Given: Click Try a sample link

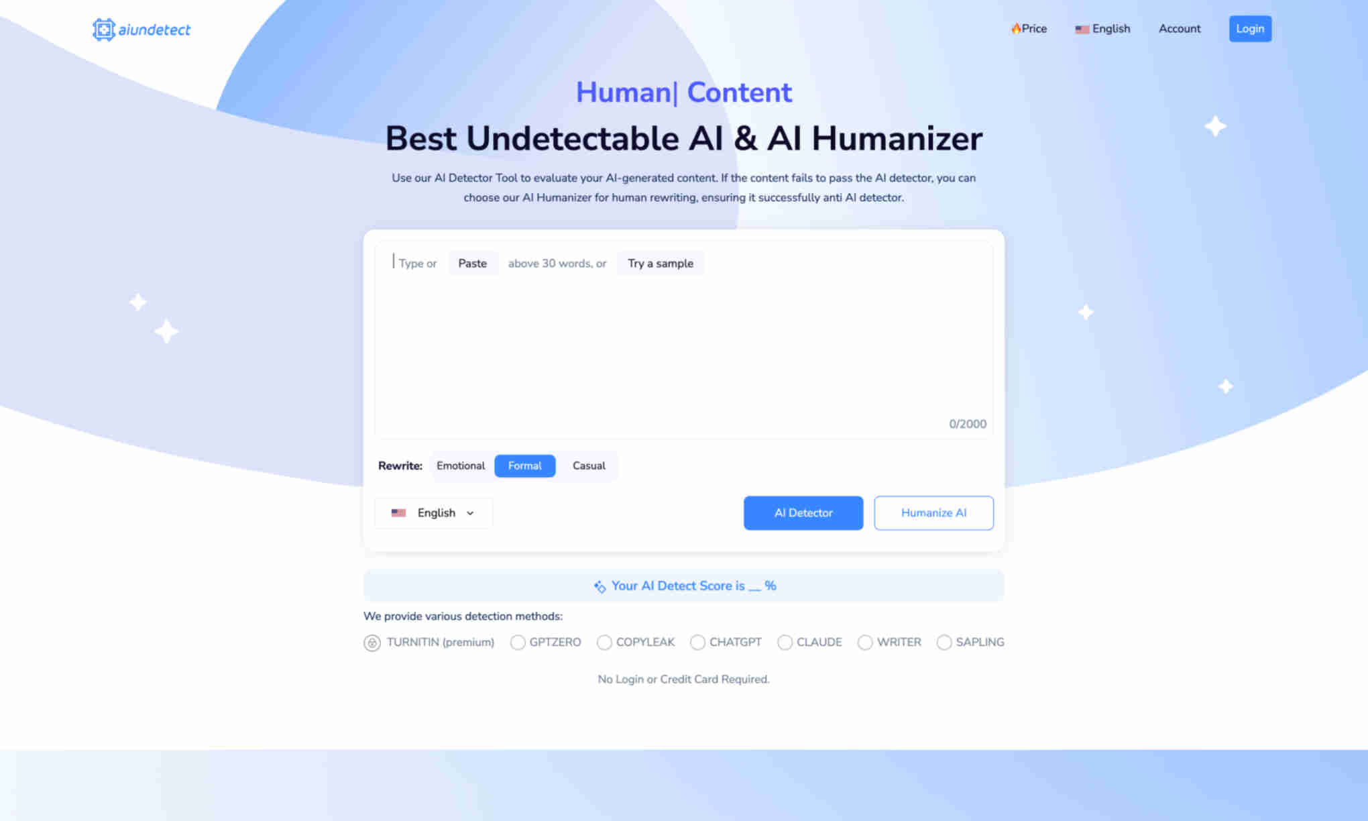Looking at the screenshot, I should pos(661,263).
